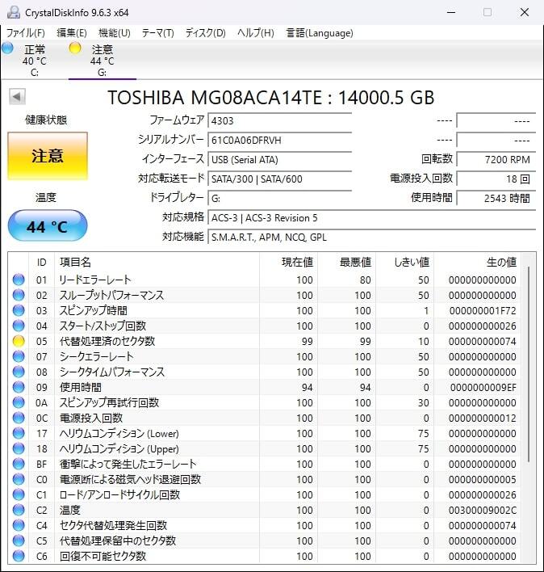Click the previous disk arrow button

pos(17,97)
